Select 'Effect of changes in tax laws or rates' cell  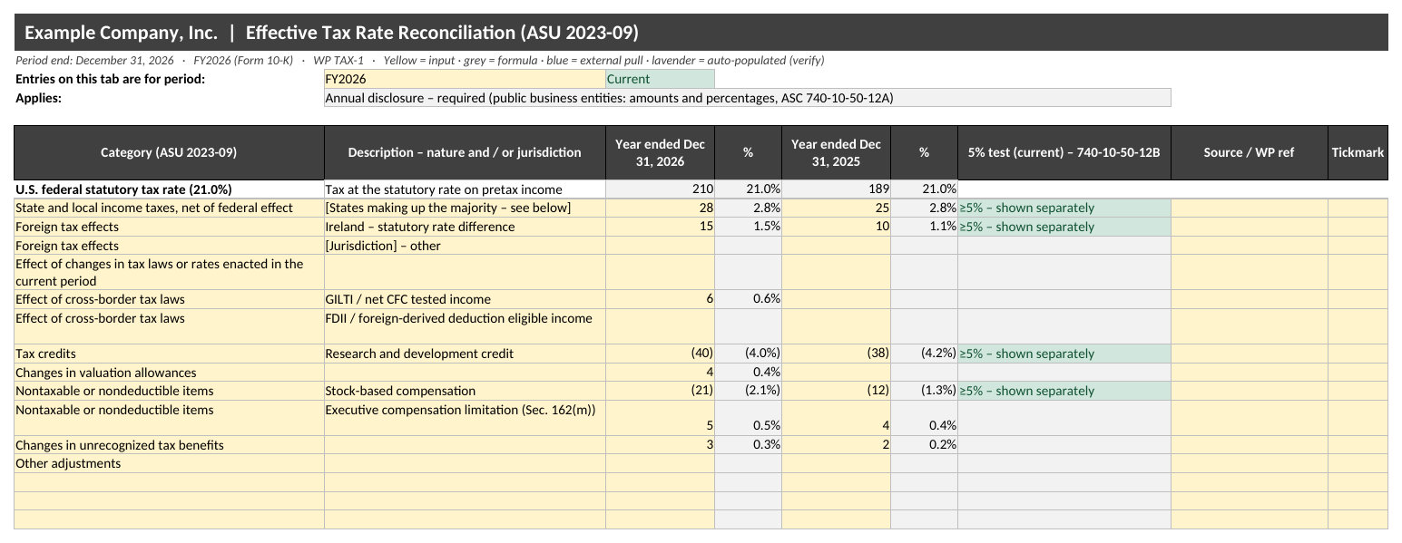[169, 272]
